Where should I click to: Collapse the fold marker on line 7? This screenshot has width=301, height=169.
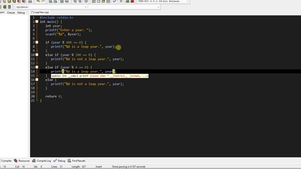(37, 42)
